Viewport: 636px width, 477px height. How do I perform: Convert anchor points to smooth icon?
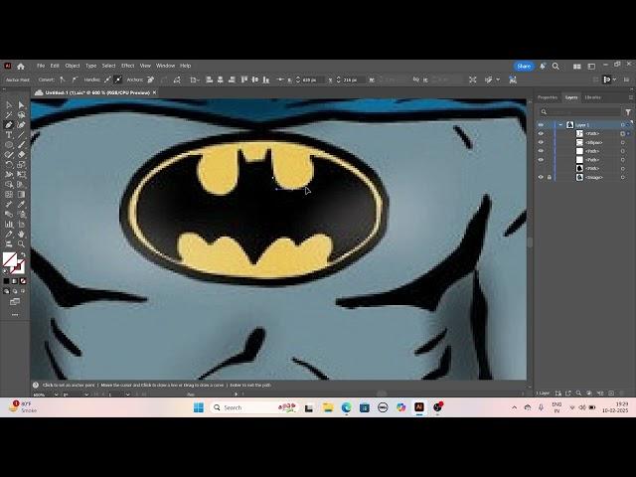(x=75, y=79)
